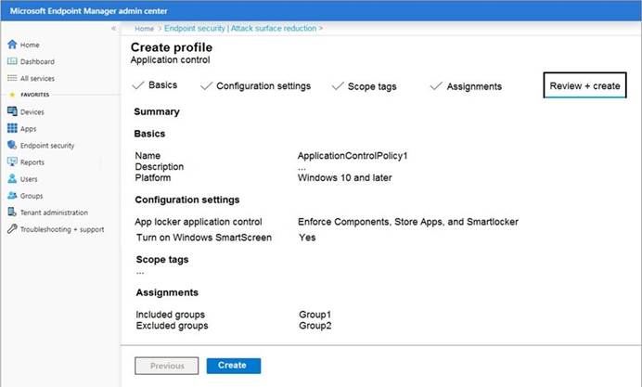Screen dimensions: 642x387
Task: Click the Excluded groups label
Action: [172, 326]
